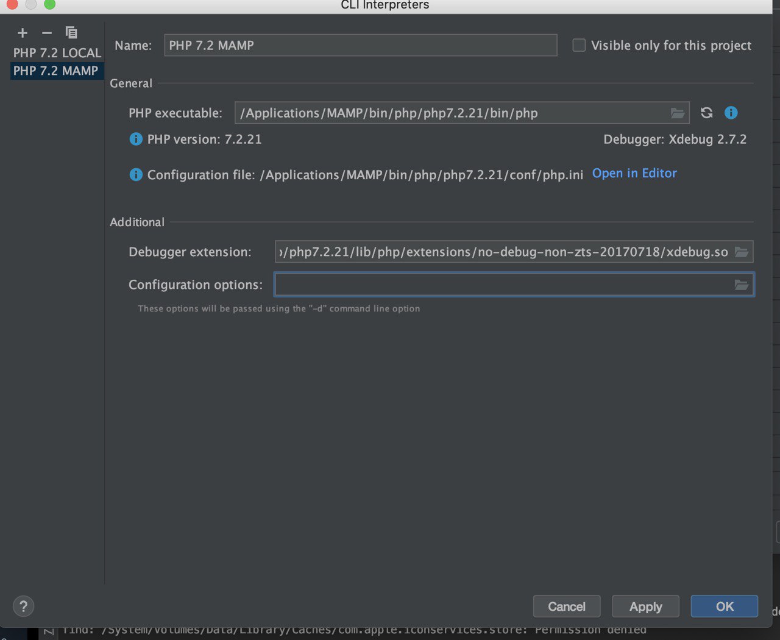The height and width of the screenshot is (640, 780).
Task: Click the "-d" command line option hint
Action: point(279,308)
